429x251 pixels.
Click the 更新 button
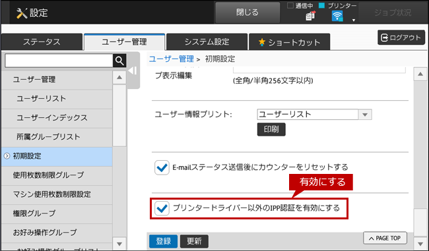click(194, 241)
